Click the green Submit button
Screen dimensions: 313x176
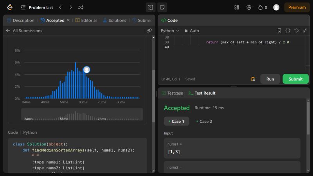tap(295, 79)
